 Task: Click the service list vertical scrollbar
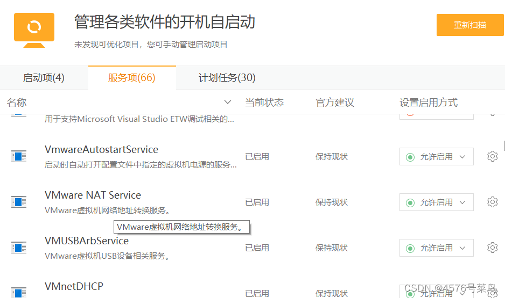[504, 146]
